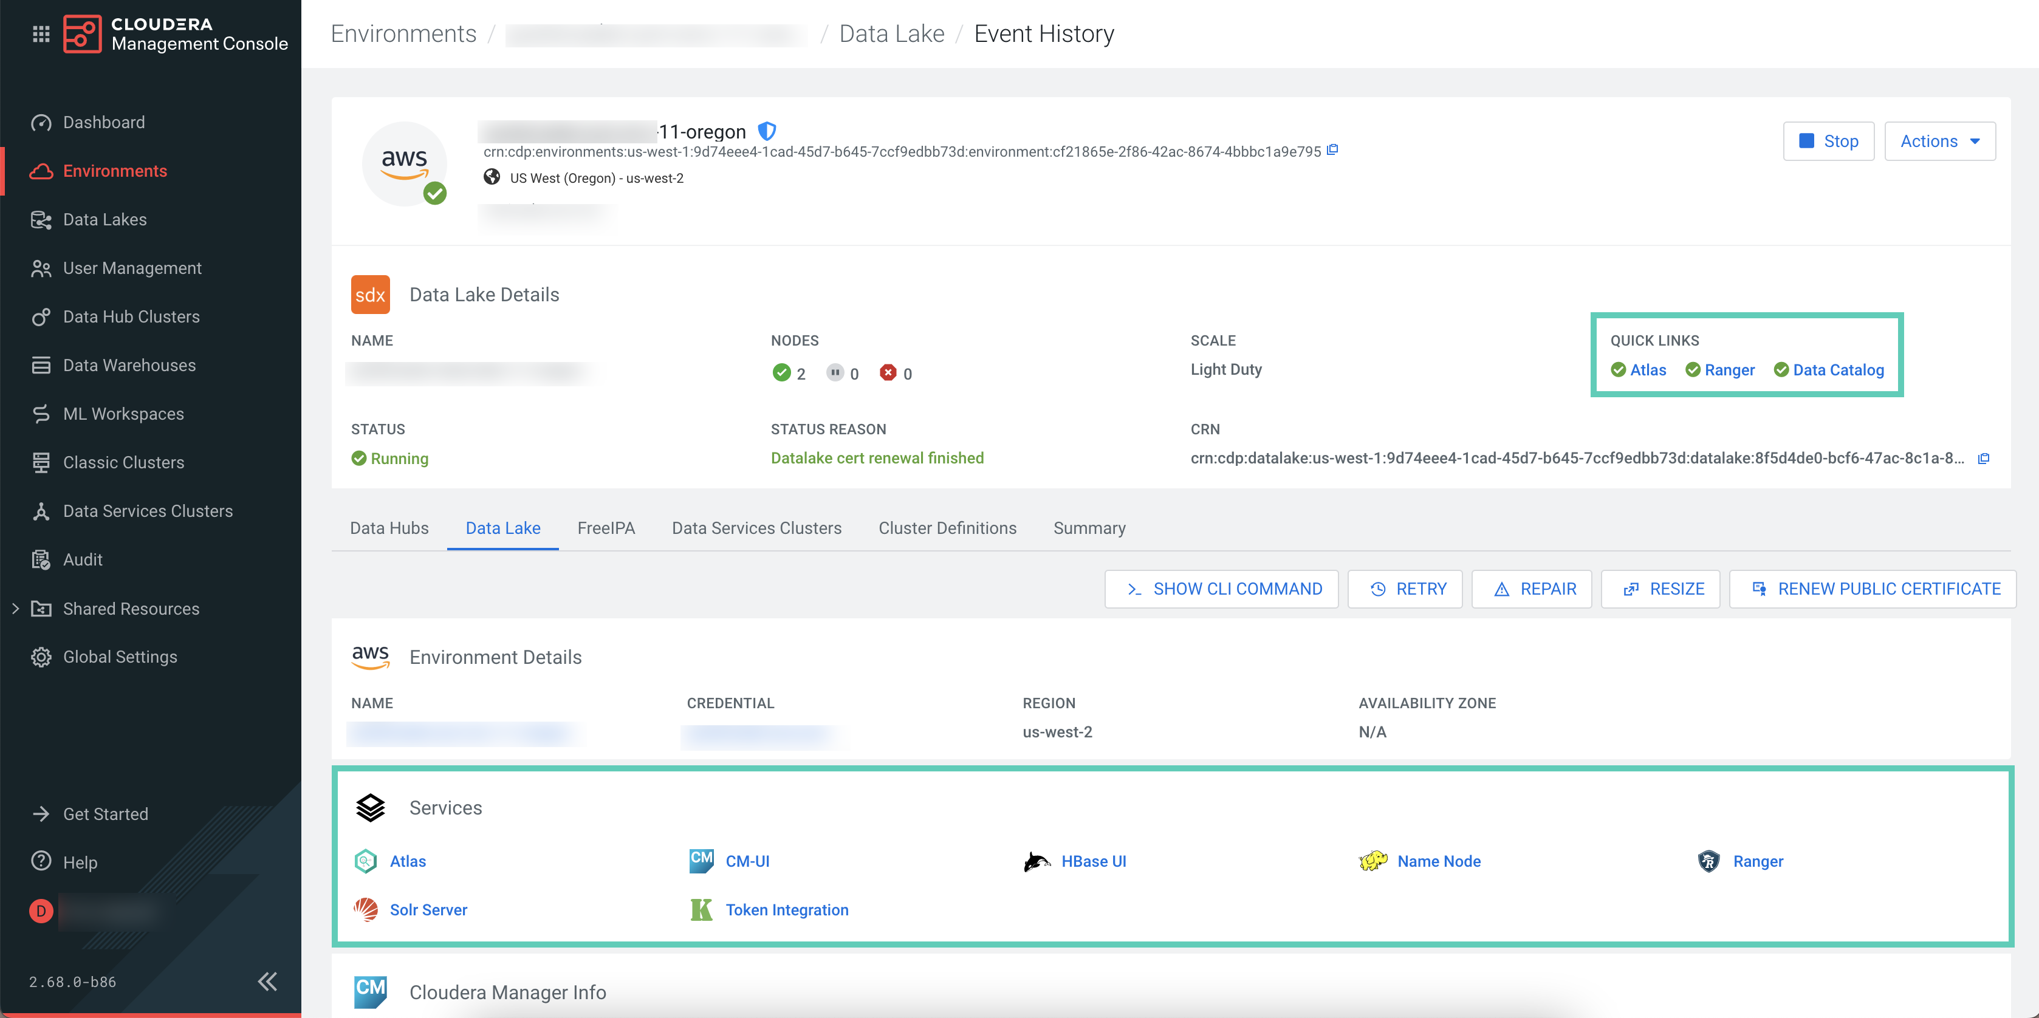Collapse the sidebar with double-chevron icon
The width and height of the screenshot is (2039, 1018).
tap(267, 982)
